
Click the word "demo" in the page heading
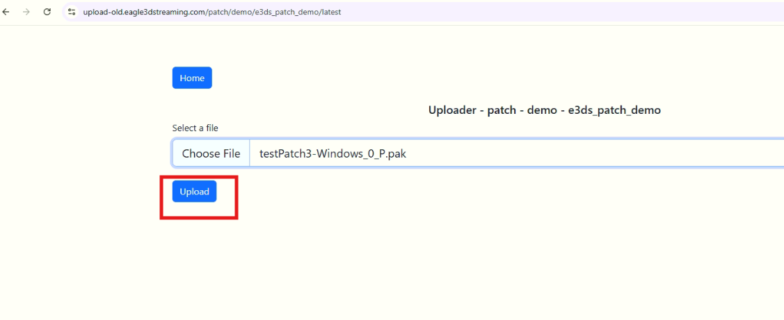(542, 110)
